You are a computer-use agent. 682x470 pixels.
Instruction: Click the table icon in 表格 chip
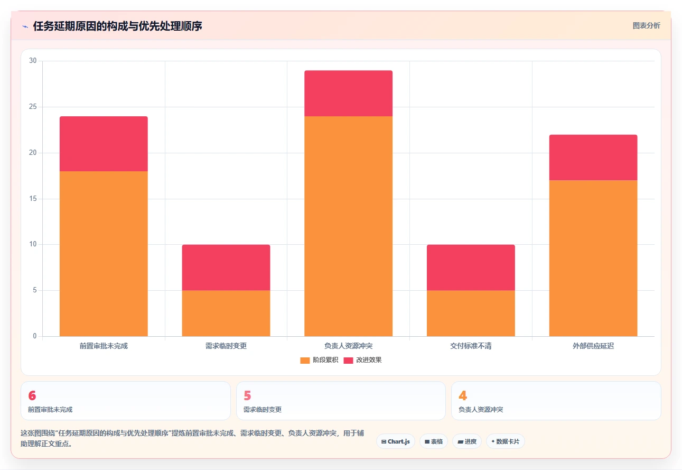click(427, 441)
